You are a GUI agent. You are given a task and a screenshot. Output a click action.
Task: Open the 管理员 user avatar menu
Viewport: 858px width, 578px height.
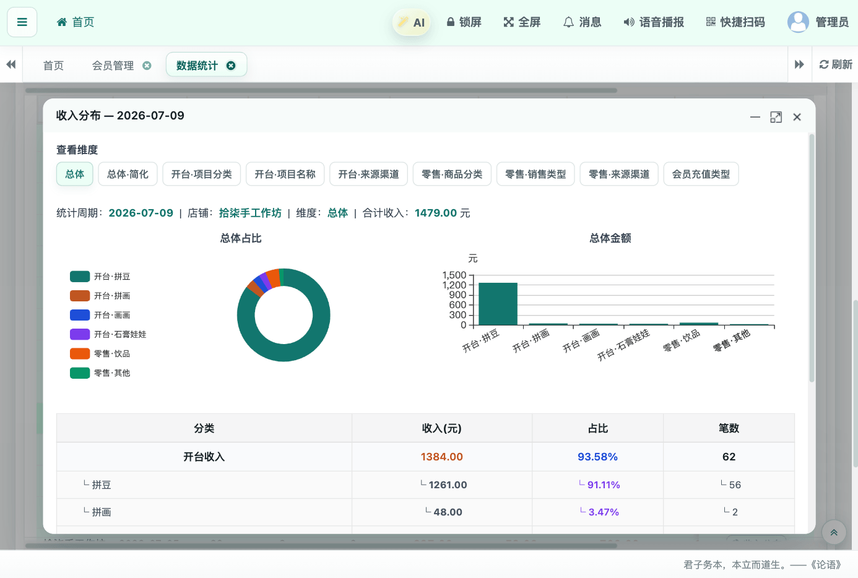coord(818,22)
